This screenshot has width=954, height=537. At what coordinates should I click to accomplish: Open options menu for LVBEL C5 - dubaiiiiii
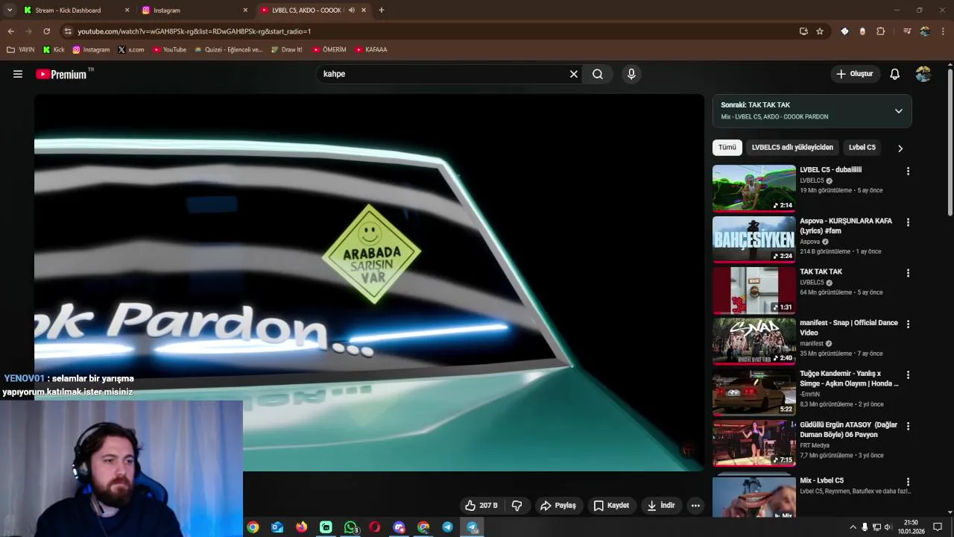point(908,172)
